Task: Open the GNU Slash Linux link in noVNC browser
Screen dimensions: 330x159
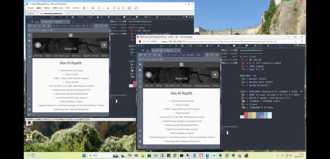Action: tap(172, 86)
